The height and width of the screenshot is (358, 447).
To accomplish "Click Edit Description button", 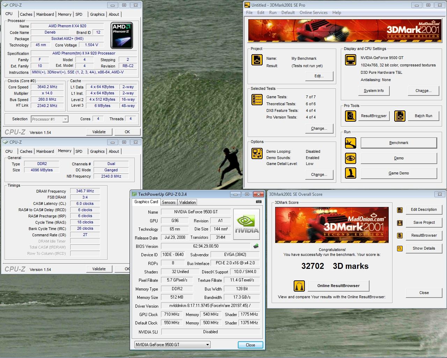I will (x=424, y=209).
